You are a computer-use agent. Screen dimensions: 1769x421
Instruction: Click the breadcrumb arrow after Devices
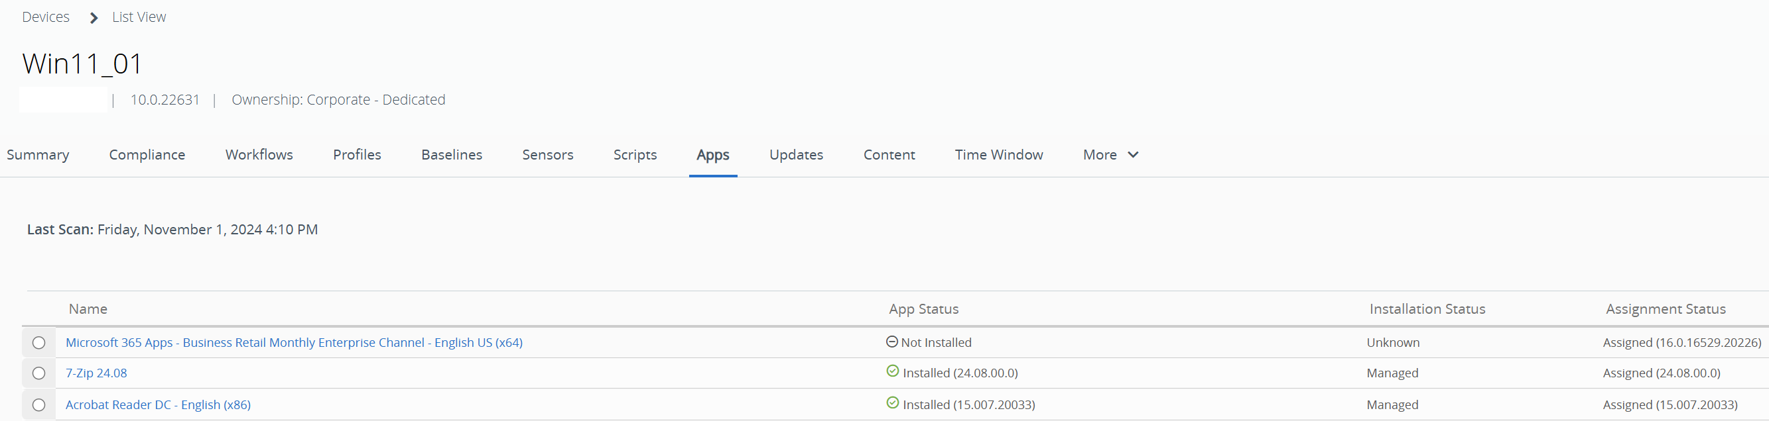94,18
